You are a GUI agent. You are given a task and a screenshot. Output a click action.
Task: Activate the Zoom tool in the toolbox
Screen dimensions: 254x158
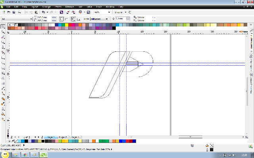pos(3,42)
